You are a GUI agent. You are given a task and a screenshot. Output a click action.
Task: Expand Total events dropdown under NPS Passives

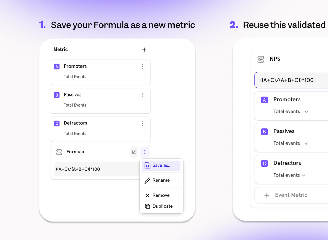[306, 143]
